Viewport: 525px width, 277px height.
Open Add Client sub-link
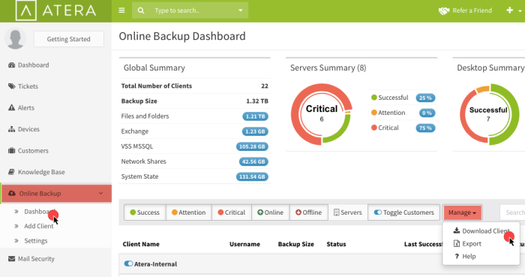click(39, 226)
